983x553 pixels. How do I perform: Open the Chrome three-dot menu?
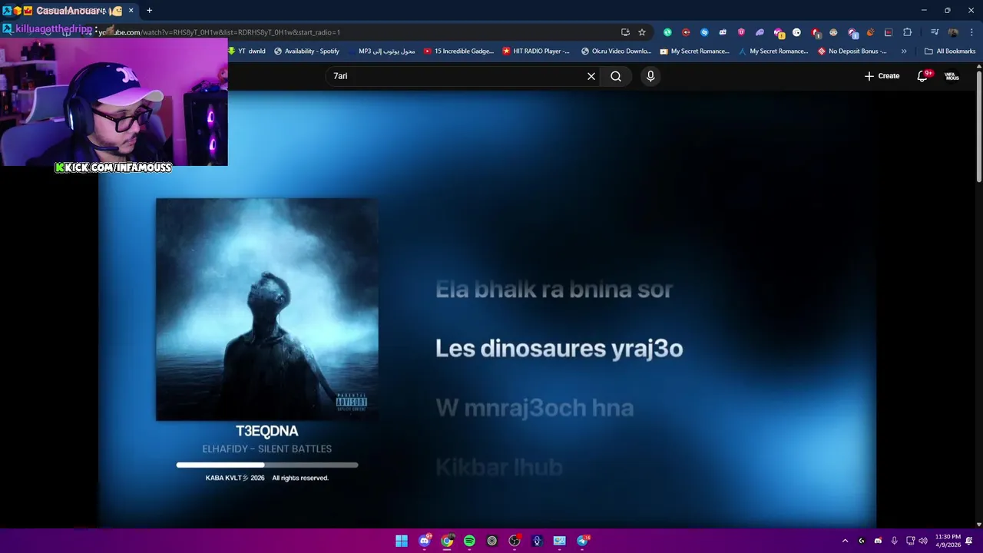tap(971, 32)
